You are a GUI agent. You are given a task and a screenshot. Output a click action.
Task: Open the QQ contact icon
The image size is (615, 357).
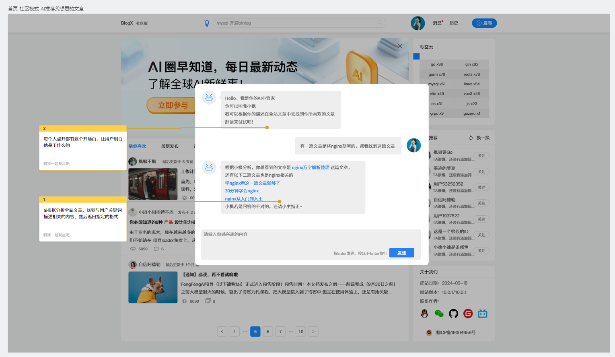coord(424,314)
